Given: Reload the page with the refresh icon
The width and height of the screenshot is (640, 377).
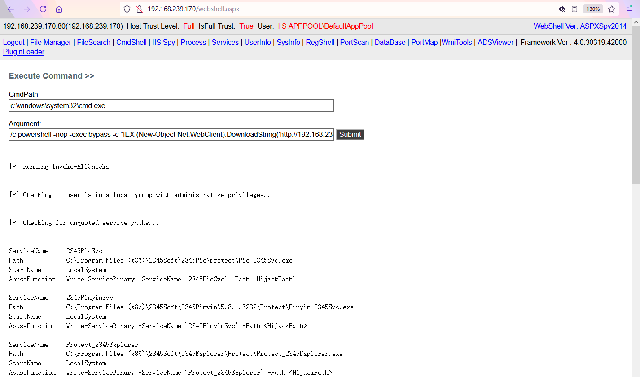Looking at the screenshot, I should click(x=43, y=9).
